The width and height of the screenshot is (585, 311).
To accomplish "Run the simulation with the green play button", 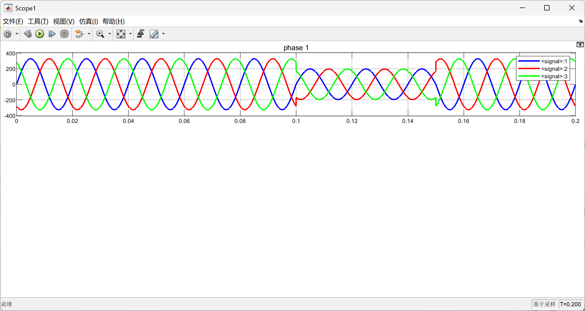I will (x=40, y=34).
